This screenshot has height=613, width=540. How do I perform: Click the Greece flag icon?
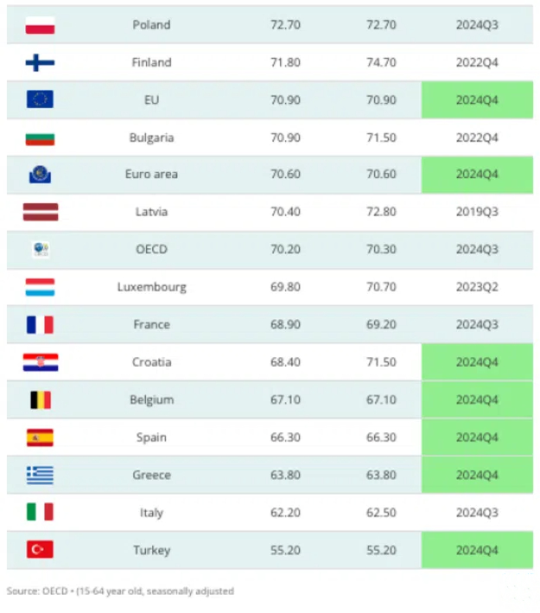coord(40,475)
